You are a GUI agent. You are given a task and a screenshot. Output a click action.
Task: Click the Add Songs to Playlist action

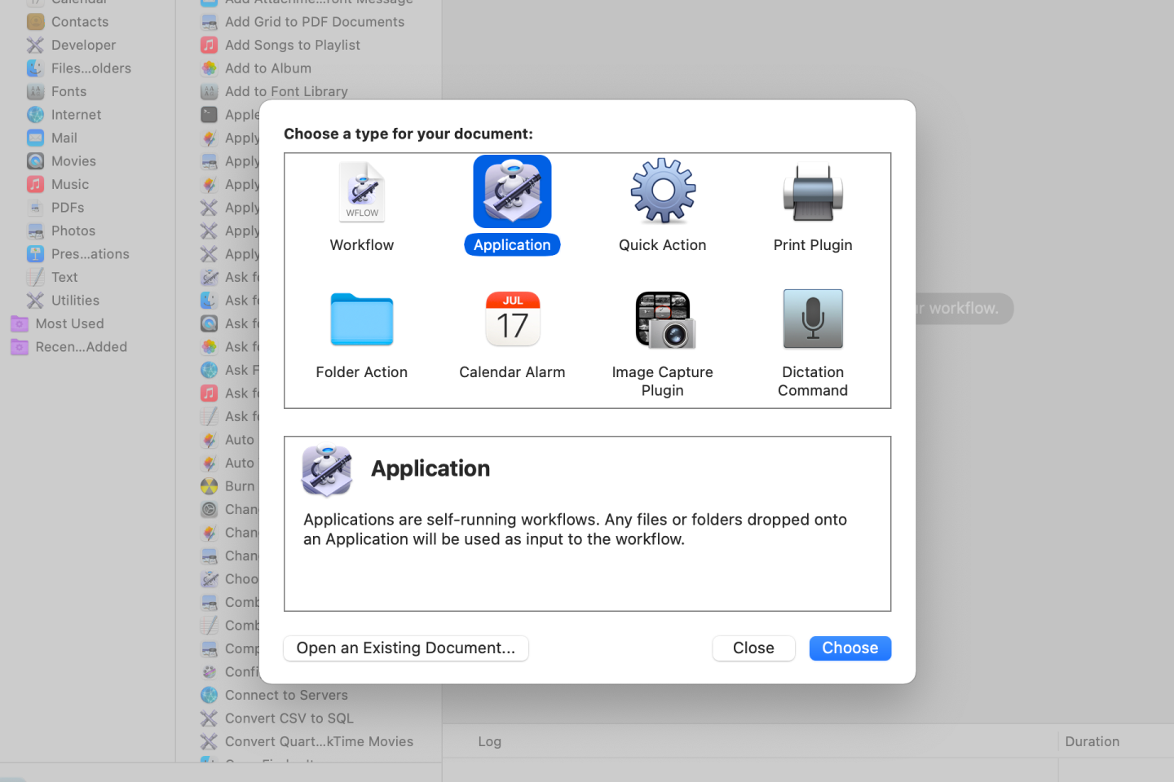(292, 45)
